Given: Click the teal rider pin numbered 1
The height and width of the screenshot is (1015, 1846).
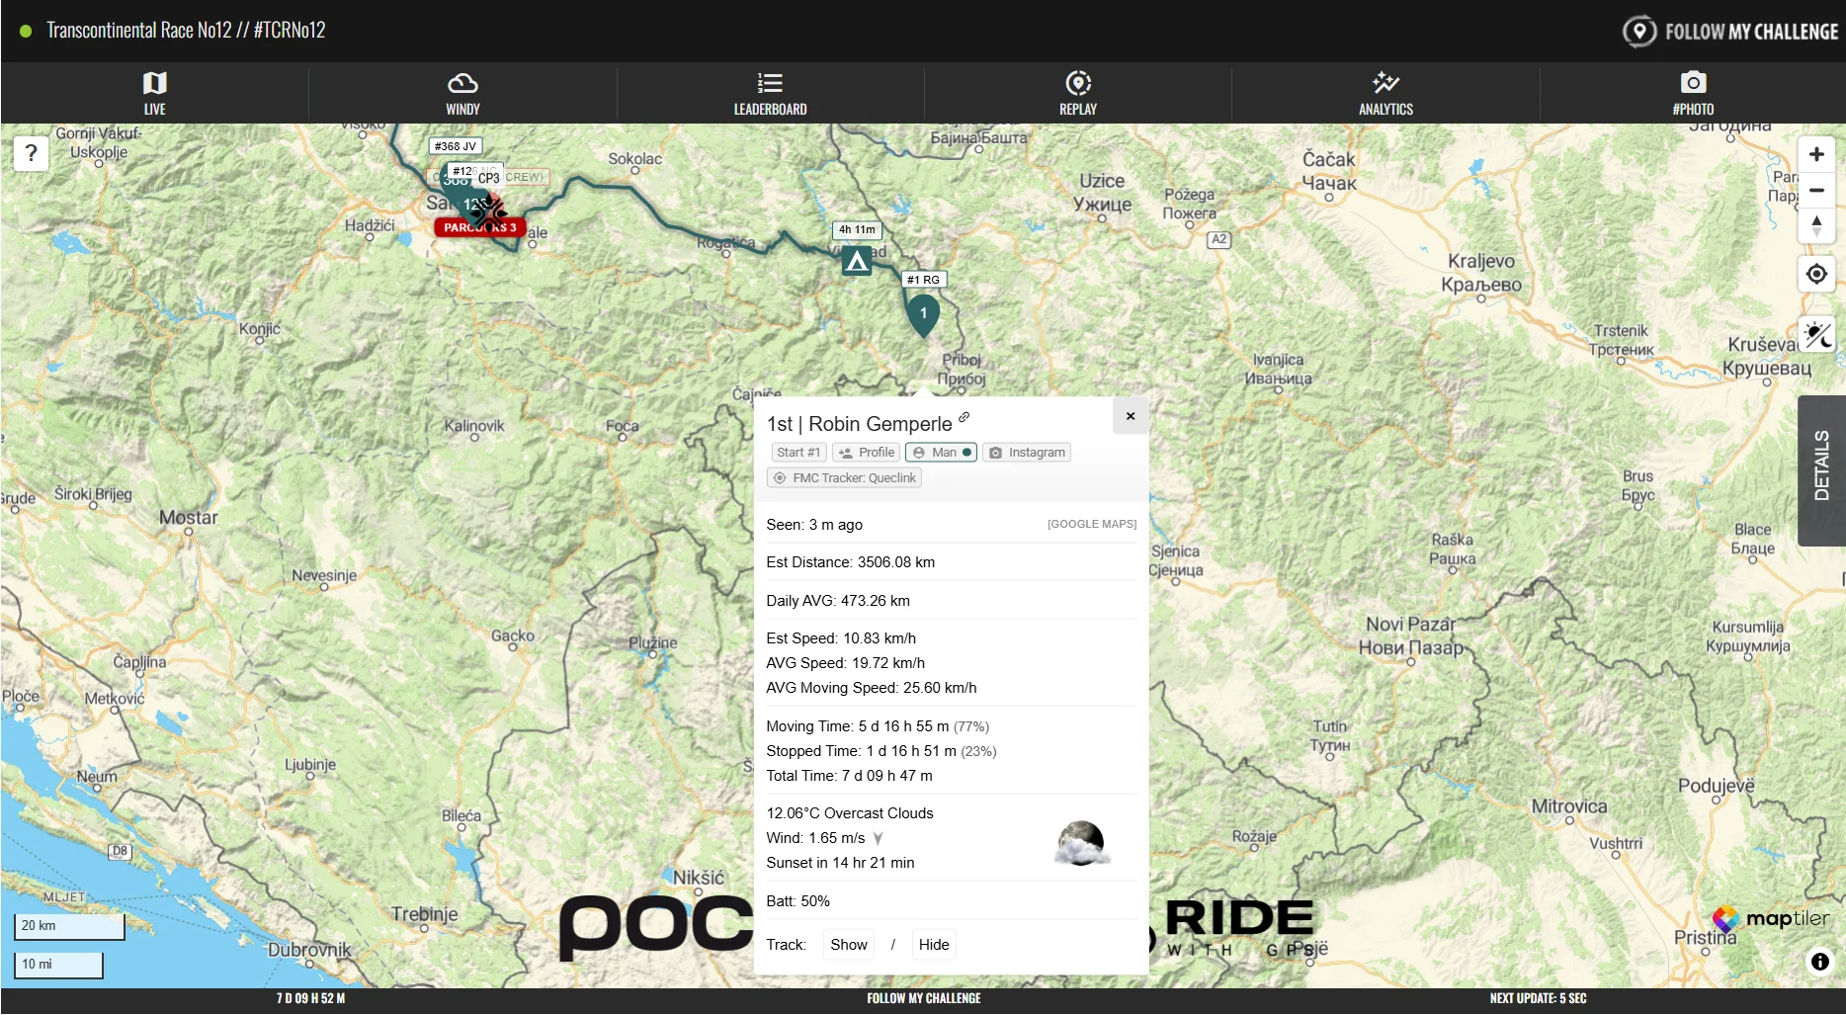Looking at the screenshot, I should tap(923, 315).
